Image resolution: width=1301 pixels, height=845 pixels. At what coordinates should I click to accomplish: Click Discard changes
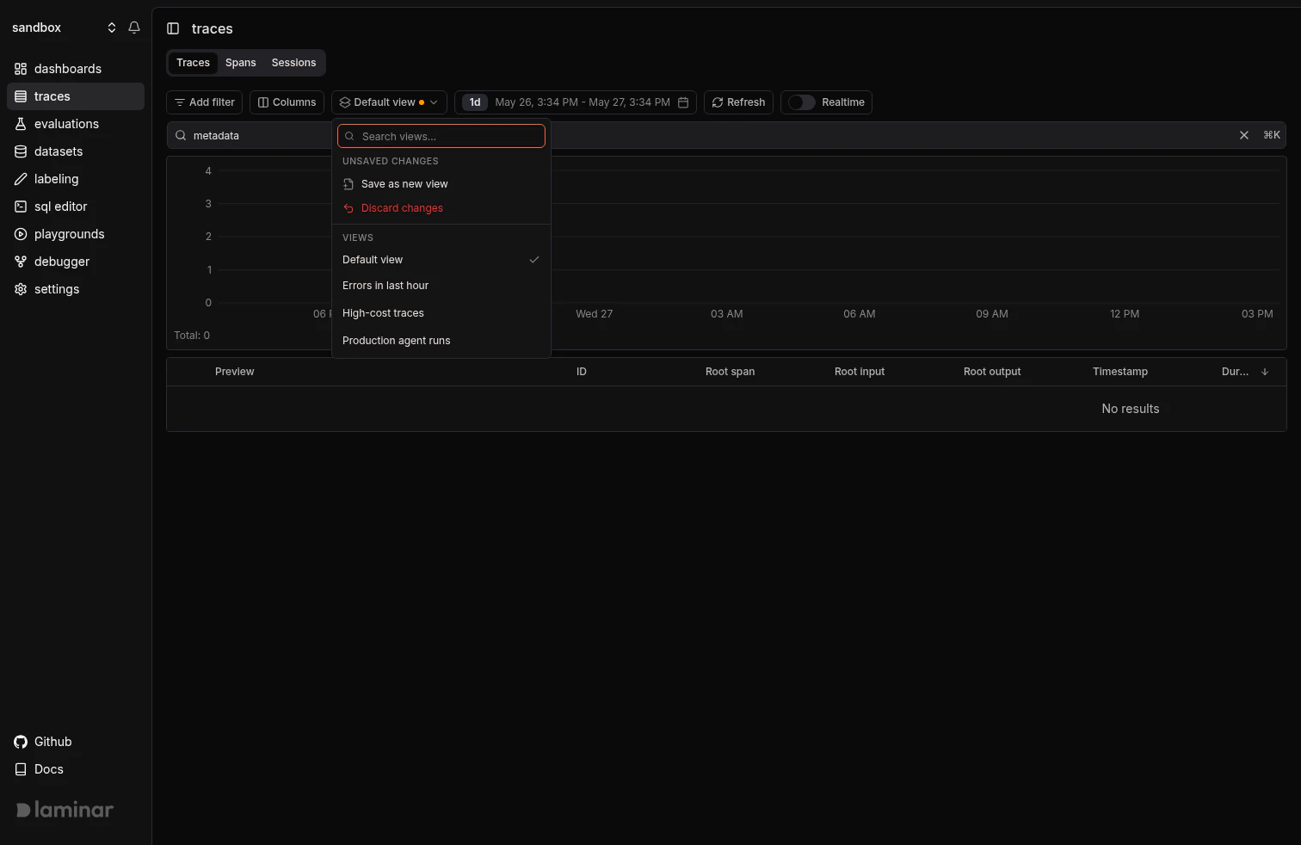(x=441, y=208)
